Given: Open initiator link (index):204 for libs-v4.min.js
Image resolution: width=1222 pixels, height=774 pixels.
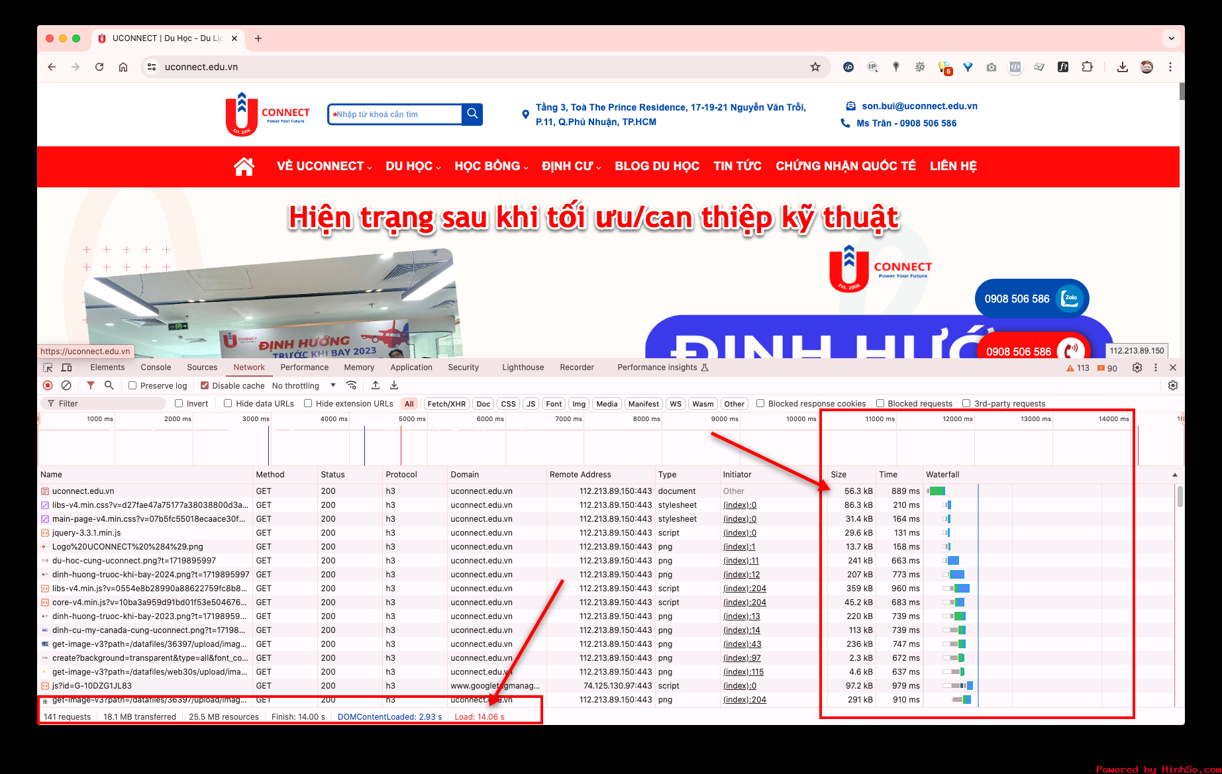Looking at the screenshot, I should [x=744, y=588].
